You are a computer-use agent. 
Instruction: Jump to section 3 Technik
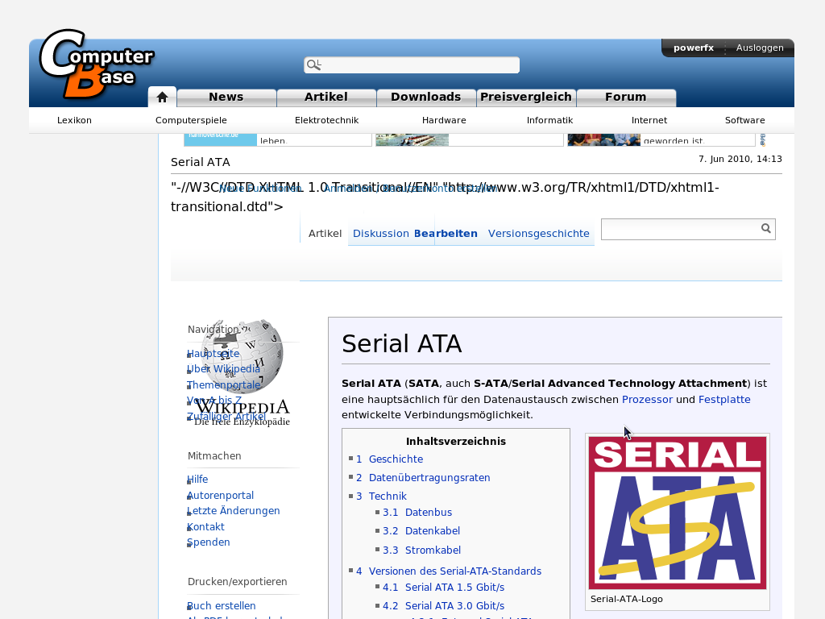click(381, 496)
